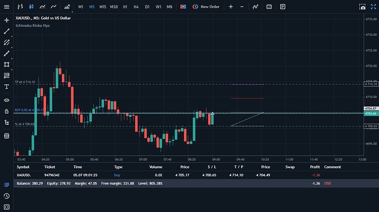Select M15 timeframe

pyautogui.click(x=103, y=7)
